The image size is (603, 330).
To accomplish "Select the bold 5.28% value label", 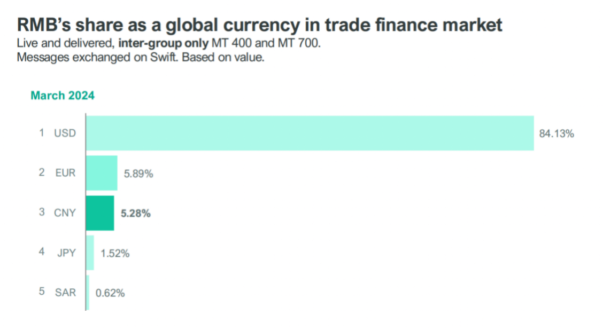I will click(135, 214).
